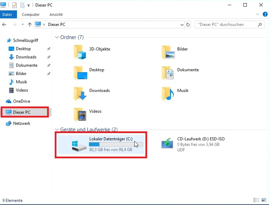This screenshot has width=269, height=205.
Task: Collapse the Geräte und Laufwerke (2) section
Action: (x=57, y=130)
